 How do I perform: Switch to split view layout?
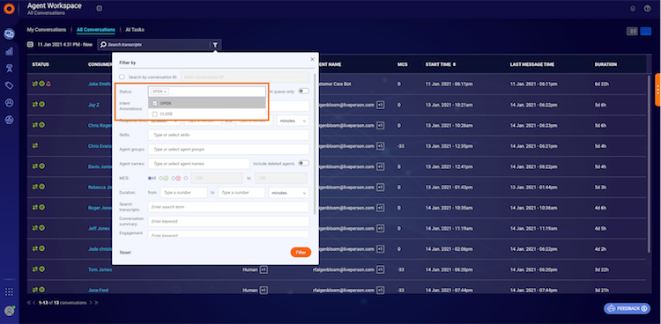coord(632,31)
